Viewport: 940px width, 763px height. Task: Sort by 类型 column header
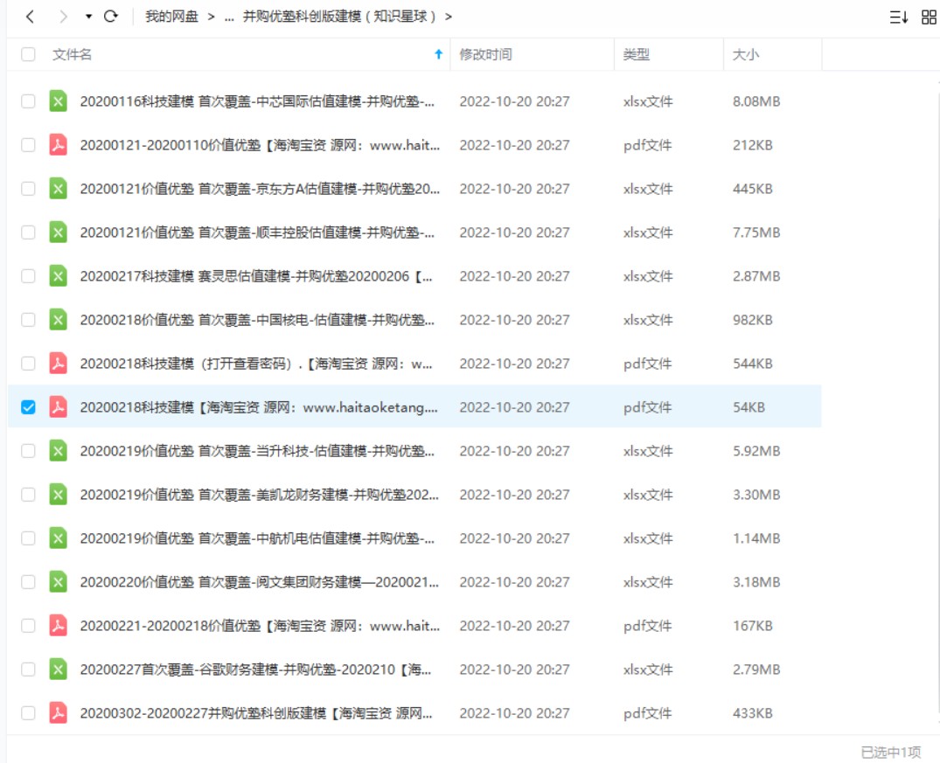click(636, 54)
